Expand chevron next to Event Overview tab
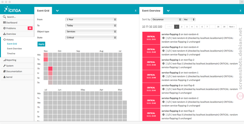244x124 pixels. click(168, 11)
